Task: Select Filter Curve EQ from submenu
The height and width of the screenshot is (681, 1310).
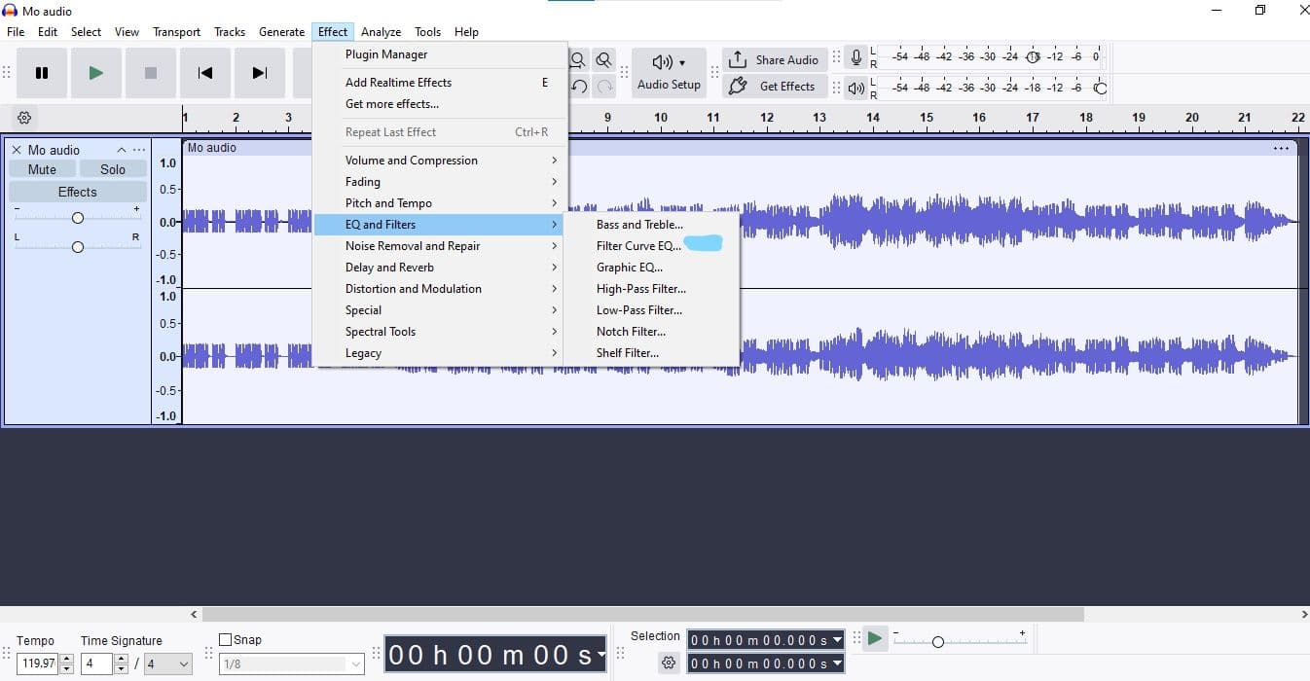Action: click(x=638, y=246)
